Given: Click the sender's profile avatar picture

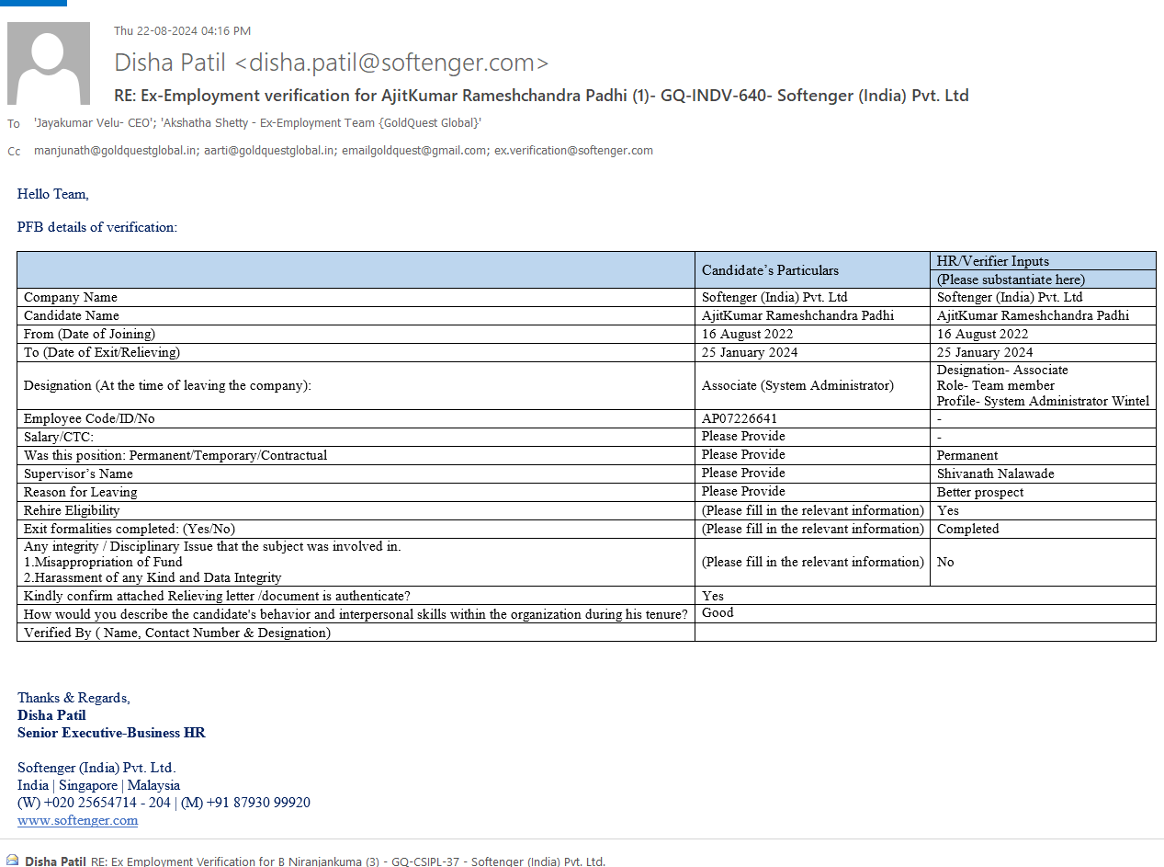Looking at the screenshot, I should click(x=49, y=63).
